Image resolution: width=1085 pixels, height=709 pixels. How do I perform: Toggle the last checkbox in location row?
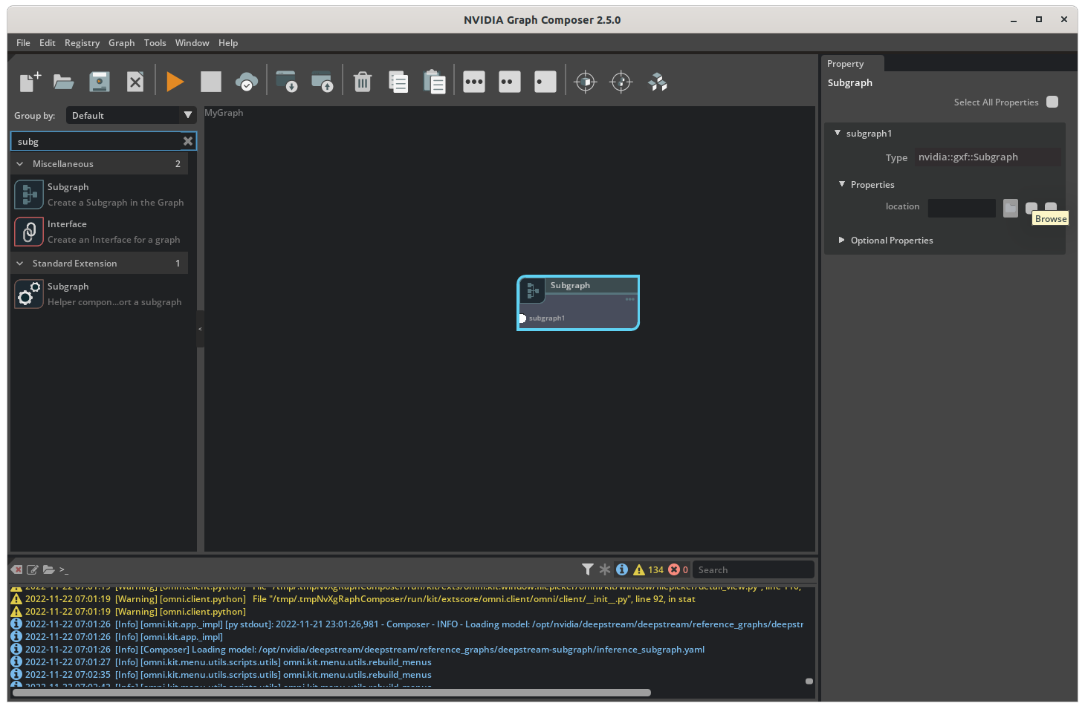pos(1051,207)
